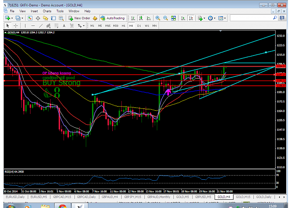
Task: Pick the trendline drawing tool
Action: 41,25
